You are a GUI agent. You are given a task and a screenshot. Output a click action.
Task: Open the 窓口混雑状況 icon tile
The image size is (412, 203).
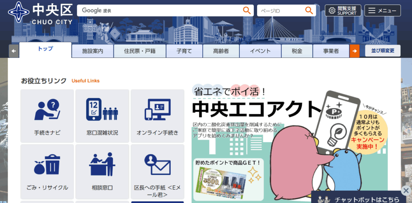(102, 116)
